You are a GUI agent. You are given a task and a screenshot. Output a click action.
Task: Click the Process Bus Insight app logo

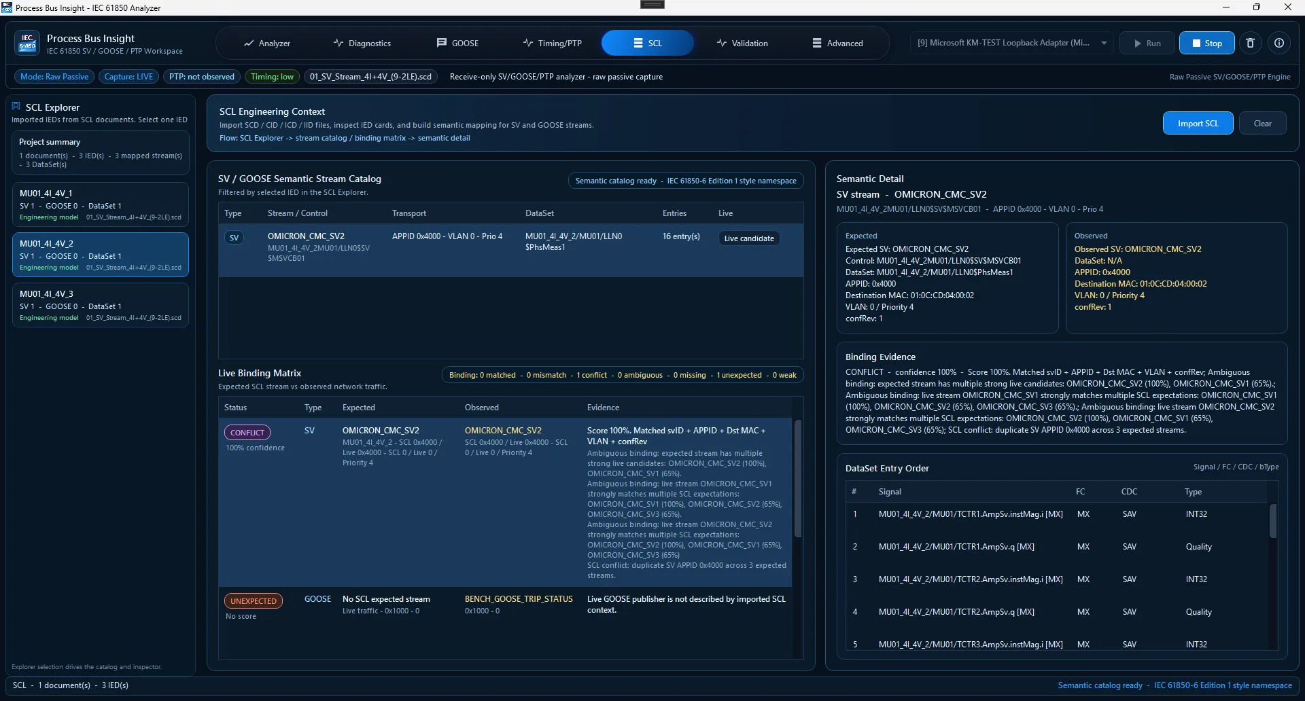click(x=27, y=43)
